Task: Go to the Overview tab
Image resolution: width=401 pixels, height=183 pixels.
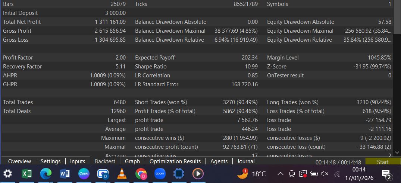Action: [x=19, y=161]
